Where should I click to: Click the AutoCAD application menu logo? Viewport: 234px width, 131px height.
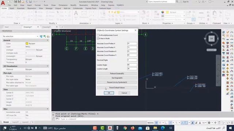pyautogui.click(x=3, y=3)
